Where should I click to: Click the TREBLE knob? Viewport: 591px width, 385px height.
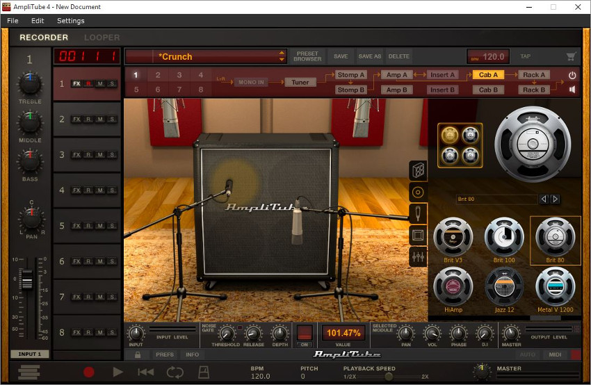[30, 83]
